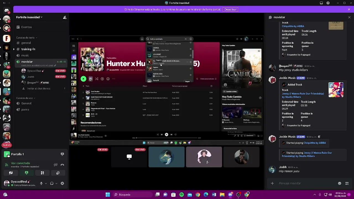Viewport: 354px width, 199px height.
Task: Show hidden system tray icons
Action: tap(314, 195)
